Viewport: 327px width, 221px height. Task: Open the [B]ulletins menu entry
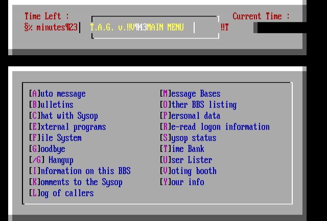tap(51, 105)
